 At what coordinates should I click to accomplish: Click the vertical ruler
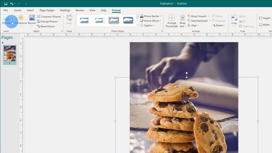tap(21, 95)
